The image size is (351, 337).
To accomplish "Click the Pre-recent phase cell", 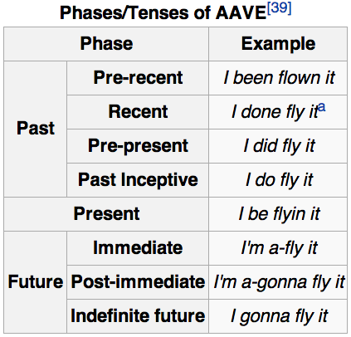I will click(x=138, y=78).
